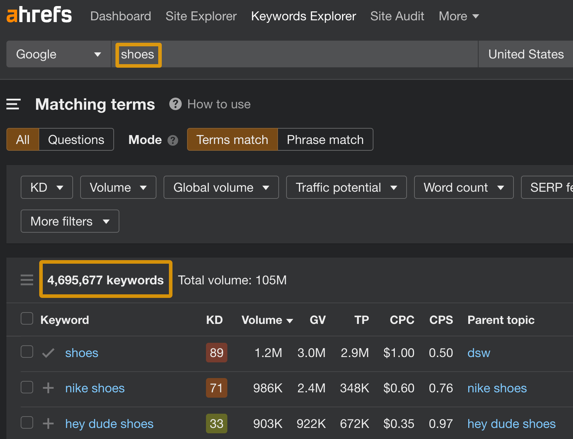Click the plus icon beside hey dude shoes
This screenshot has height=439, width=573.
48,424
